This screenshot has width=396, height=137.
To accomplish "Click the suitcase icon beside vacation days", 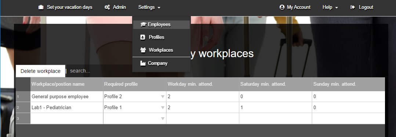I will click(41, 7).
